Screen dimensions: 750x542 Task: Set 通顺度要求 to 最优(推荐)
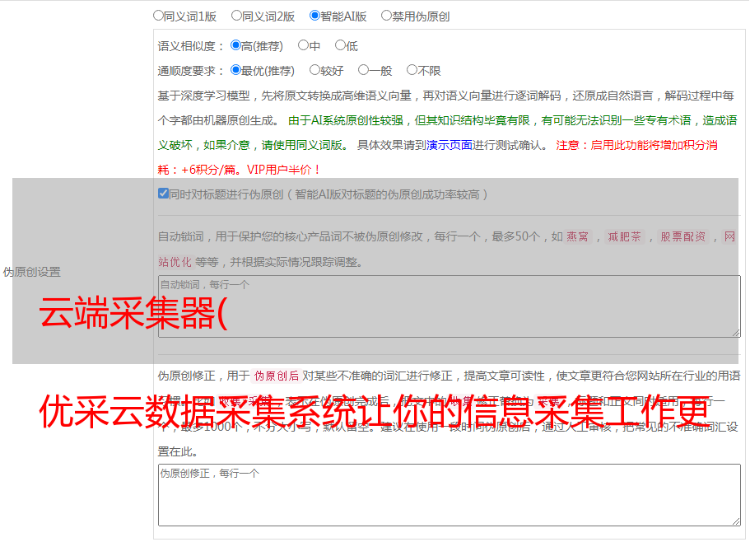point(235,70)
